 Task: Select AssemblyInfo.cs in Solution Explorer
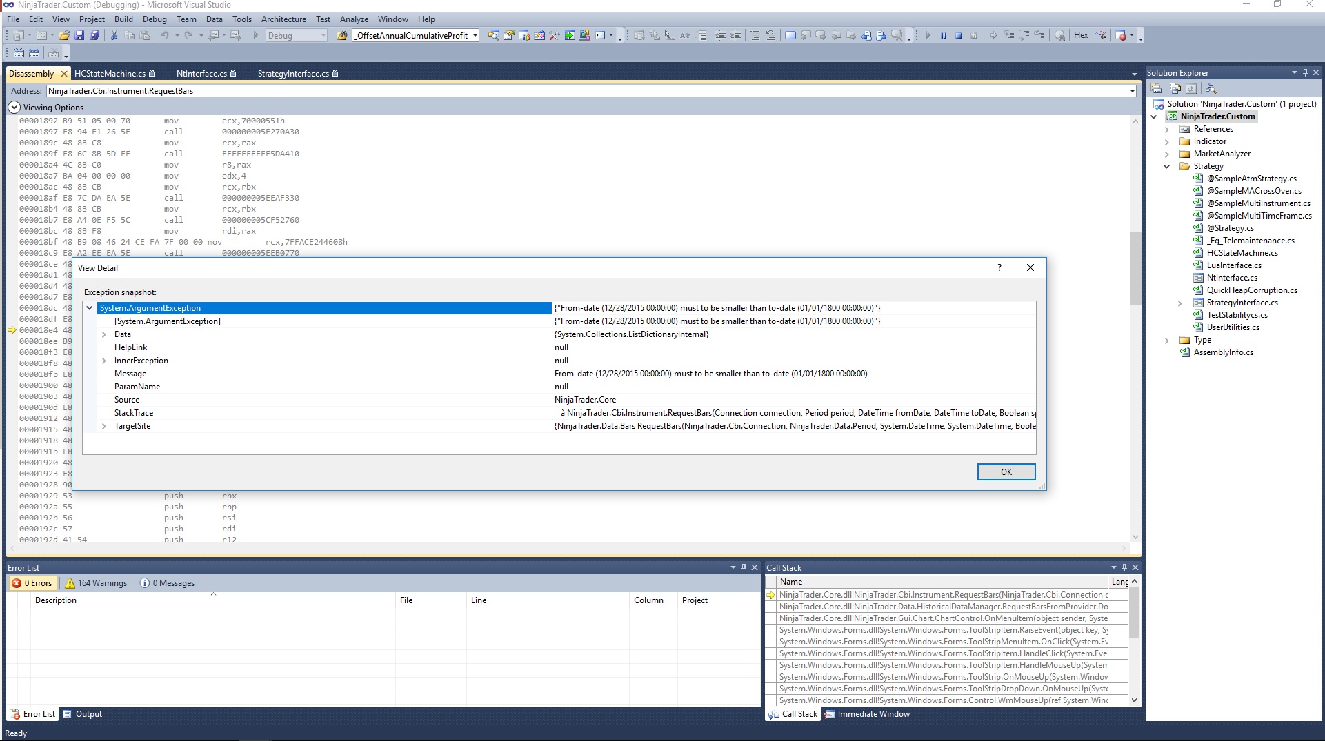click(1223, 352)
